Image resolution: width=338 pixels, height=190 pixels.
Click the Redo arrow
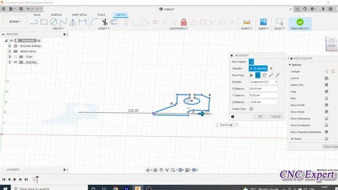tap(37, 9)
